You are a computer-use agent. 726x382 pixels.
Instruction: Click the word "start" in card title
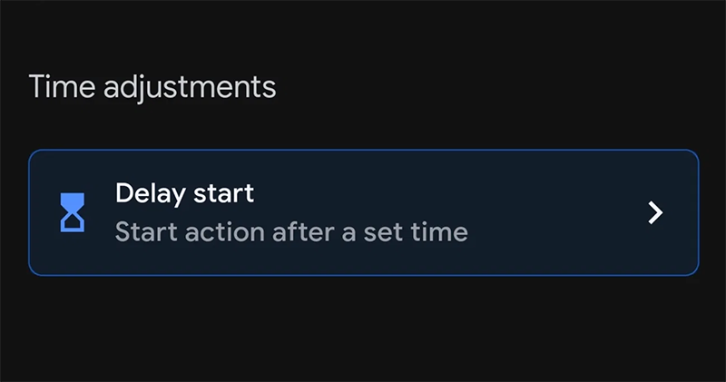point(223,194)
